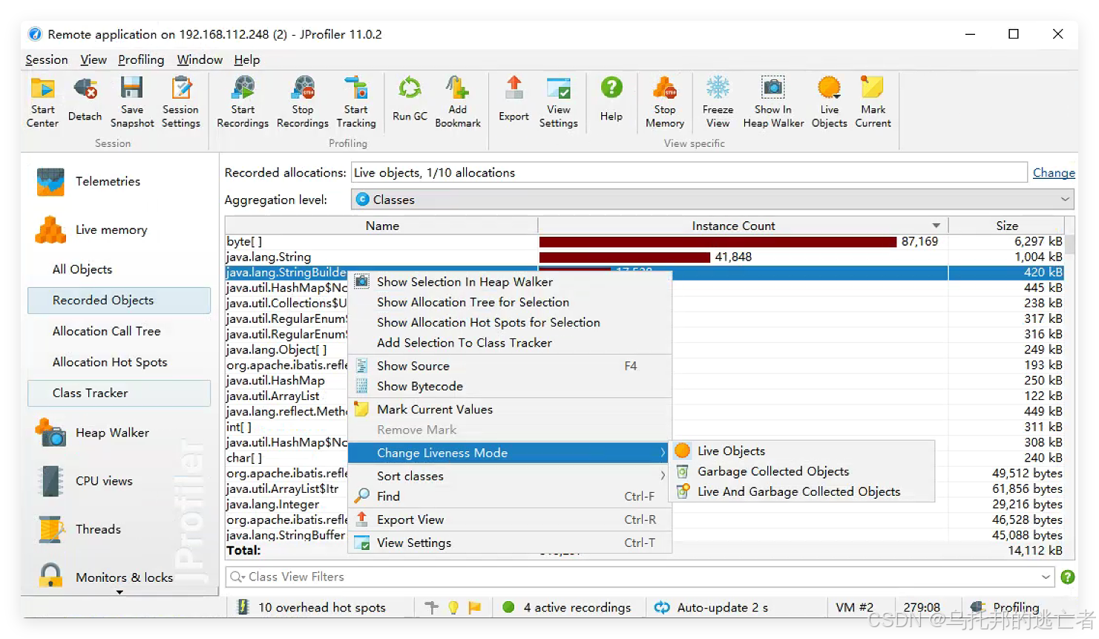Expand more sidebar sections arrow
Viewport: 1099px width, 639px height.
point(119,592)
